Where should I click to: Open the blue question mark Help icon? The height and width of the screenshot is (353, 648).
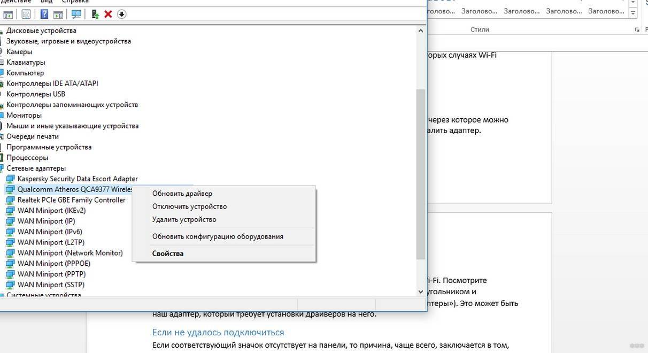click(x=45, y=14)
